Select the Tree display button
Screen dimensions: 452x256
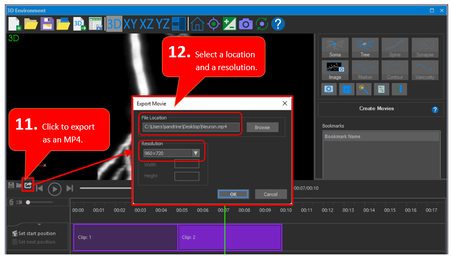coord(365,48)
